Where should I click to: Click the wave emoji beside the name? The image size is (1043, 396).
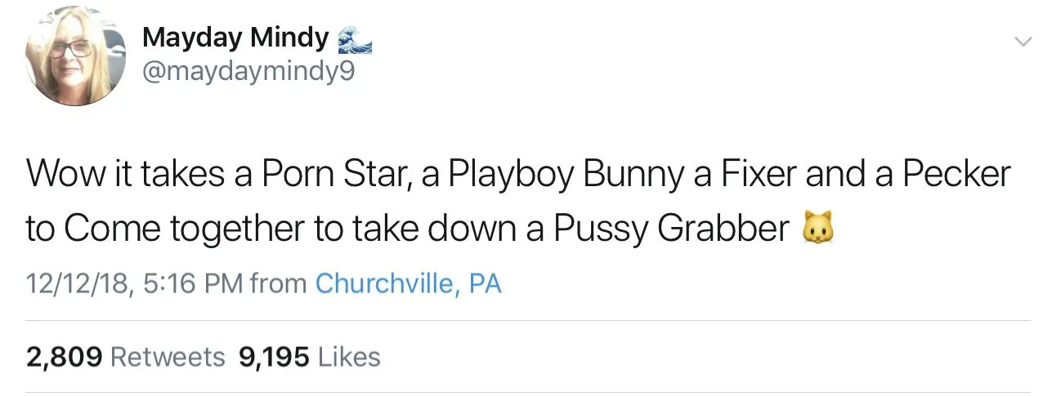point(354,38)
